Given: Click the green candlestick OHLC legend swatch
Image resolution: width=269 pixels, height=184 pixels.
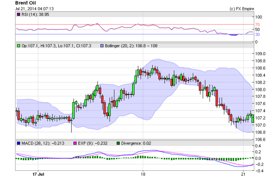Looking at the screenshot, I should (18, 46).
